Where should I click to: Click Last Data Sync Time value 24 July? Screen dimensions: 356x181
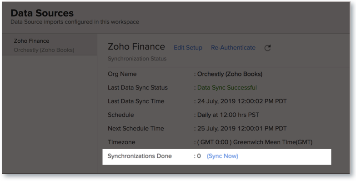(x=242, y=101)
